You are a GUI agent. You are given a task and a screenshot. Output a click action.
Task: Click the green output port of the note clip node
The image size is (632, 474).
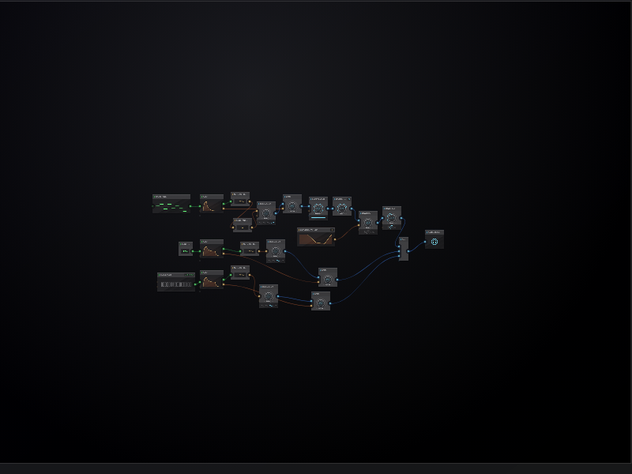pos(190,206)
